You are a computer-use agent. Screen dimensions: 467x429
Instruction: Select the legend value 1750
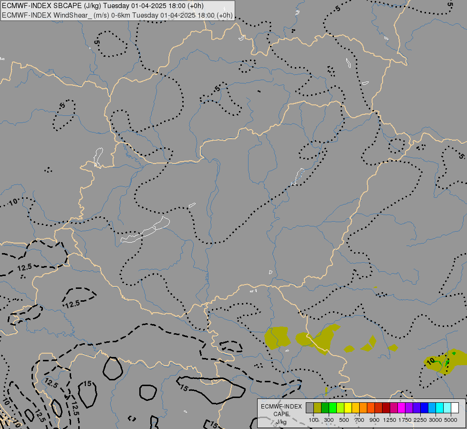[405, 420]
